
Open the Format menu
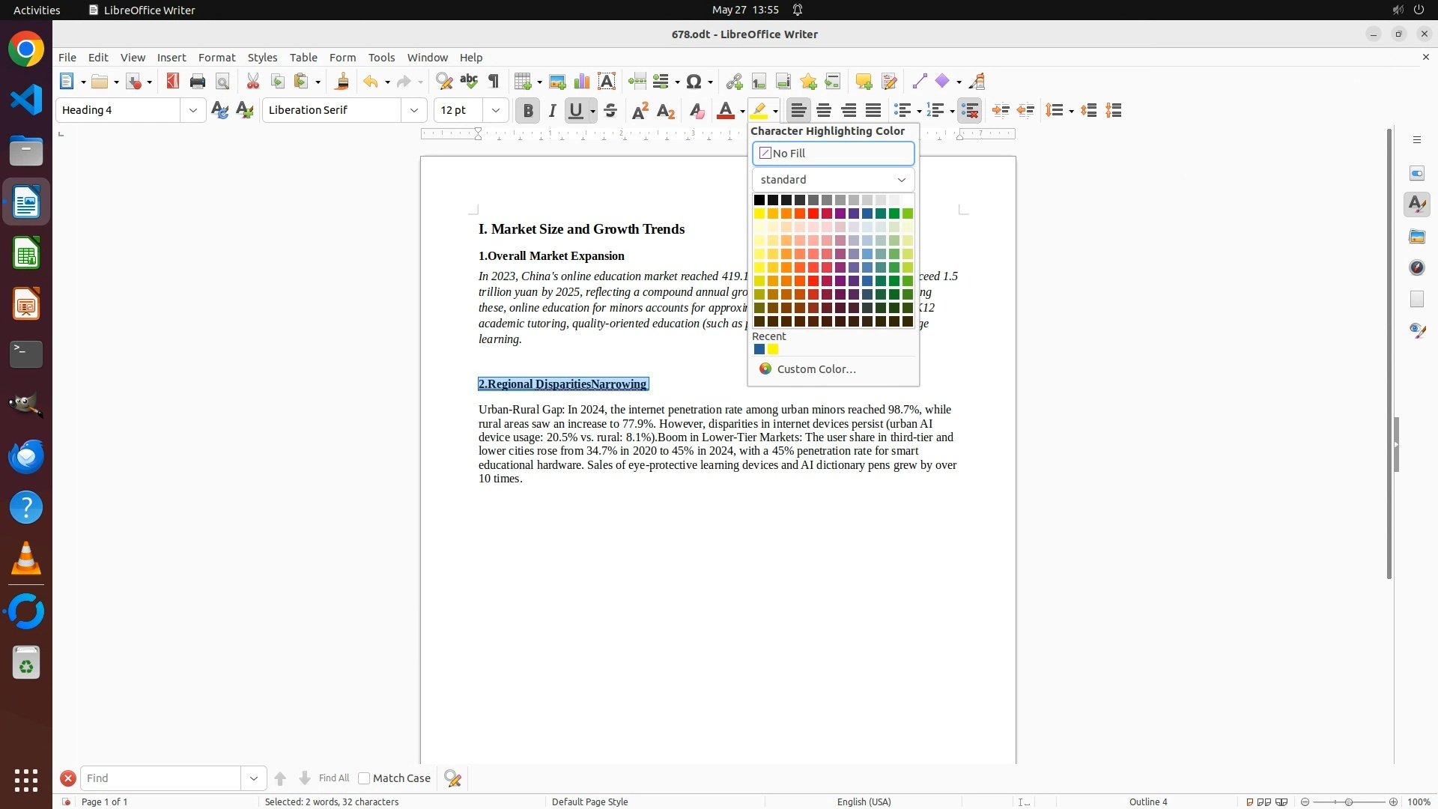[x=216, y=58]
